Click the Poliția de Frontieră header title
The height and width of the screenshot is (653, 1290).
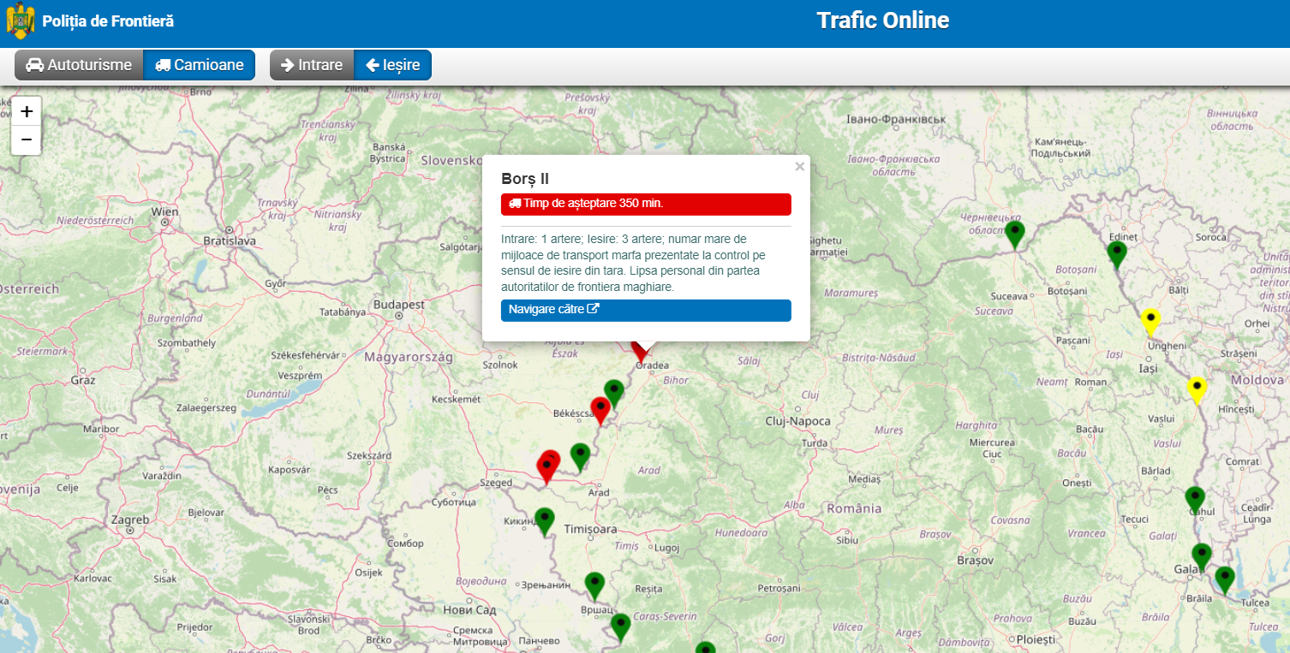pos(108,21)
